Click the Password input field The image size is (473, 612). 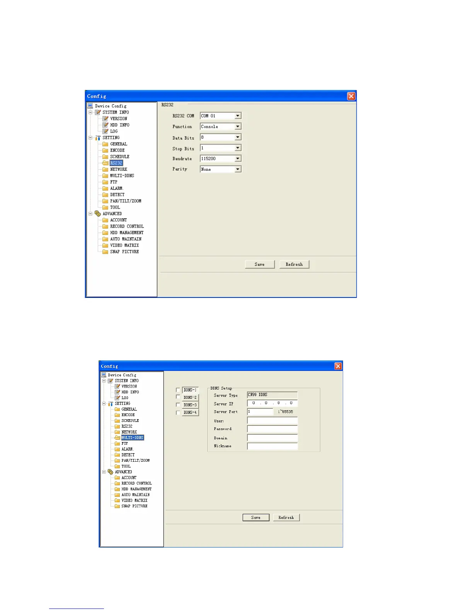272,429
